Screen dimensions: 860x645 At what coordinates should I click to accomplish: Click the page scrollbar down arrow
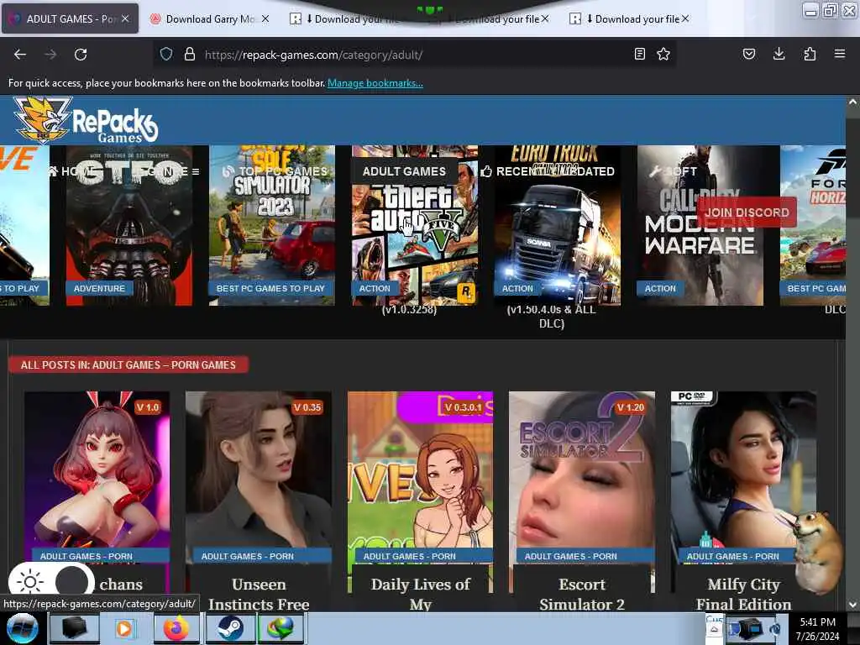(852, 605)
